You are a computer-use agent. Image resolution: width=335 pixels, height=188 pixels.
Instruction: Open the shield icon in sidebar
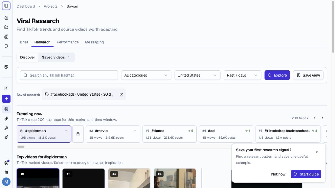click(6, 46)
